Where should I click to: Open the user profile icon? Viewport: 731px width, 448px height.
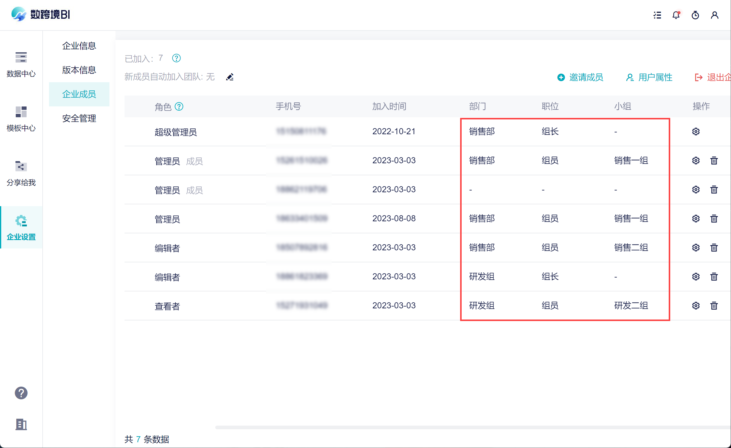coord(714,15)
